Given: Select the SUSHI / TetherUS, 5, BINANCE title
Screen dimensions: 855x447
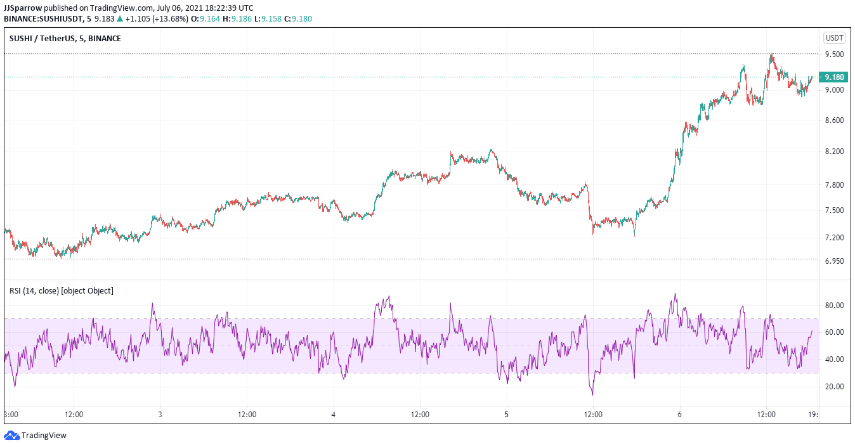Looking at the screenshot, I should (x=65, y=39).
